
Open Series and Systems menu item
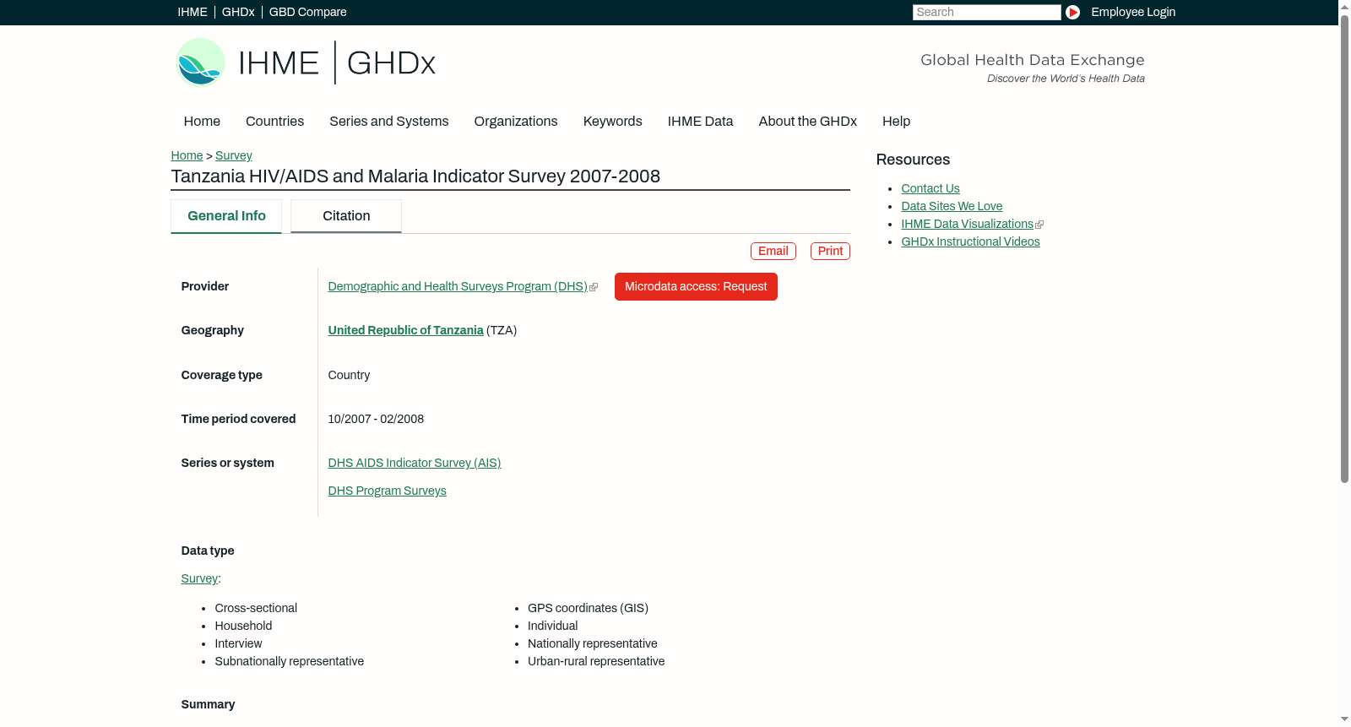click(x=388, y=122)
